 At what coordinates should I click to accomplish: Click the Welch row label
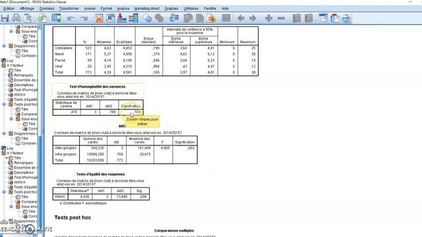click(60, 197)
